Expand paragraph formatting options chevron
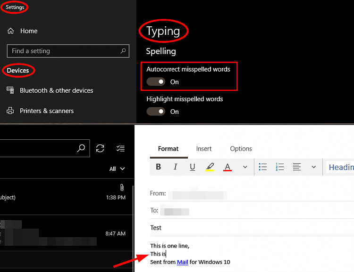354x272 pixels. pos(313,167)
